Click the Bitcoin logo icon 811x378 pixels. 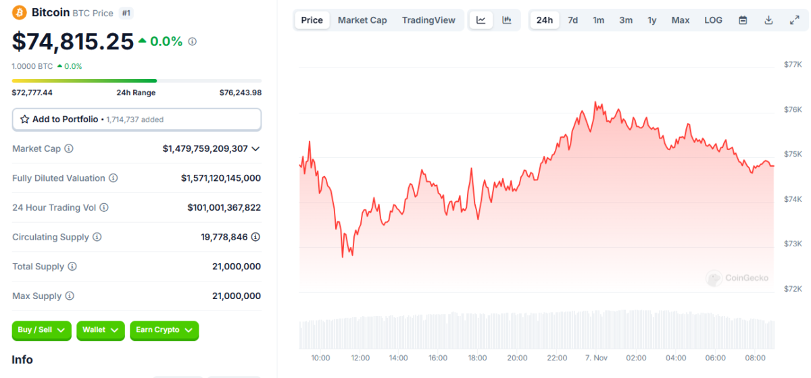pos(20,13)
